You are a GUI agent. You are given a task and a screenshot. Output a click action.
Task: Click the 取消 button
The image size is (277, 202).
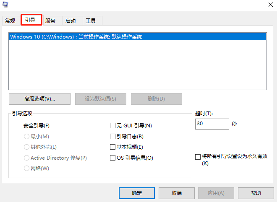pos(177,193)
